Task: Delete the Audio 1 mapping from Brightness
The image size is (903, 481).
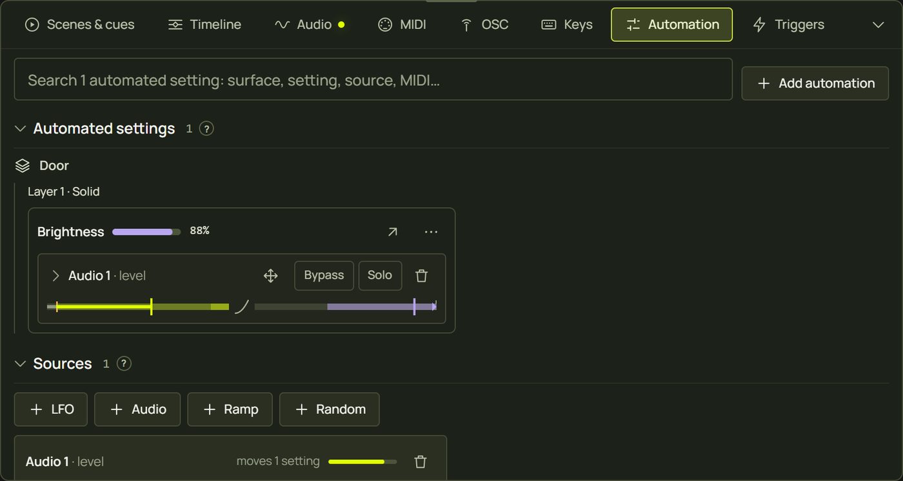Action: click(422, 276)
